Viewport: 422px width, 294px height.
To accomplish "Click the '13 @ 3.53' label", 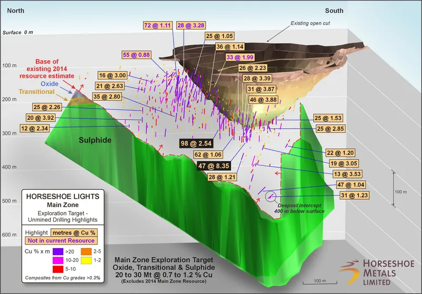I will [347, 174].
